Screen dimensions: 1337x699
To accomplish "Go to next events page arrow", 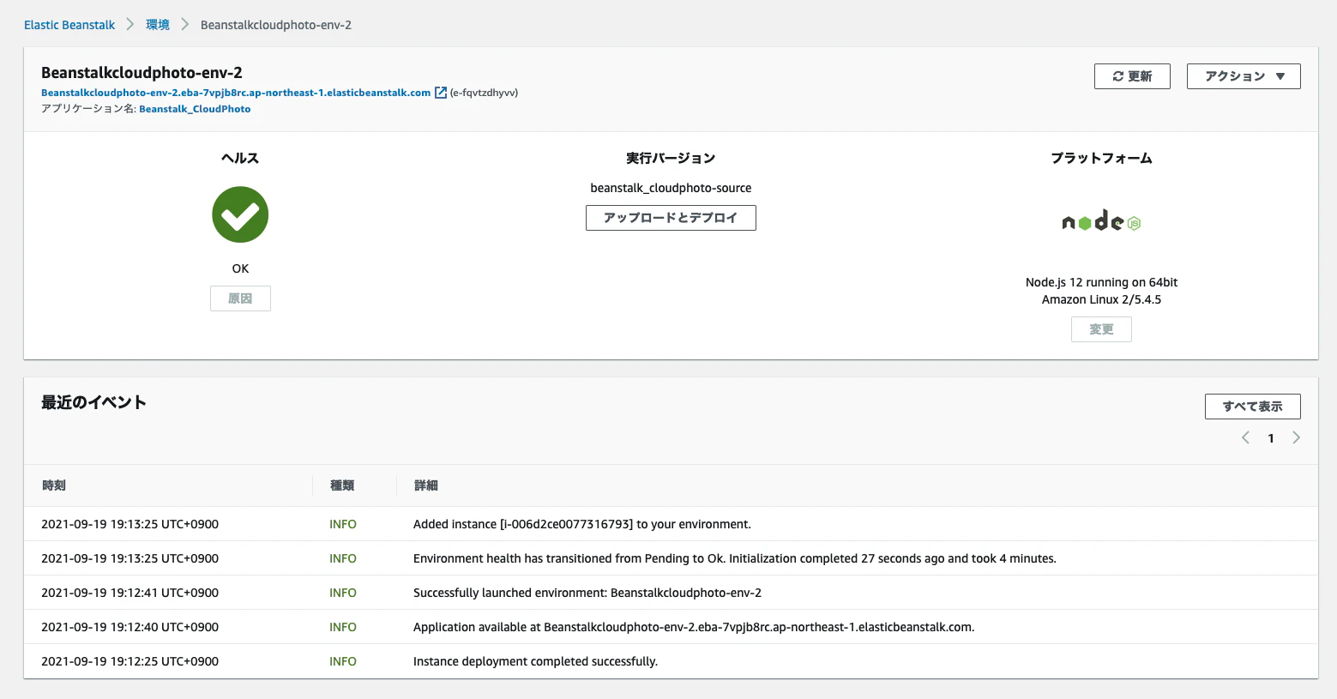I will (x=1296, y=437).
